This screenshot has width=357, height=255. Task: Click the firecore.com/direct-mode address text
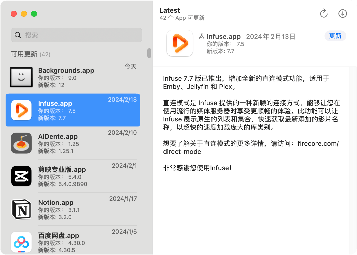click(251, 148)
